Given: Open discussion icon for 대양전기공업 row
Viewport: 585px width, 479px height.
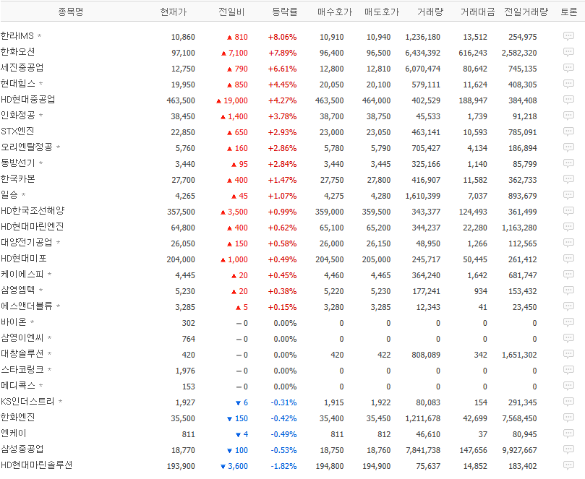Looking at the screenshot, I should point(568,243).
